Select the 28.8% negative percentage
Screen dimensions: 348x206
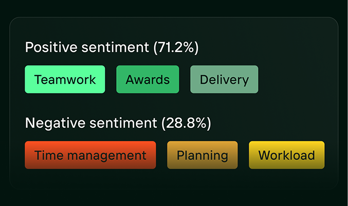[186, 123]
